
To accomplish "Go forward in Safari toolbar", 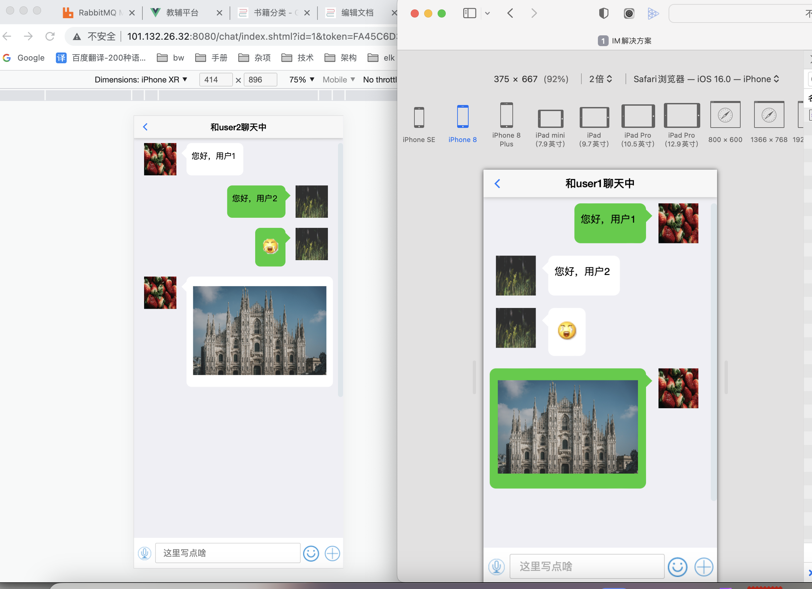I will tap(534, 13).
